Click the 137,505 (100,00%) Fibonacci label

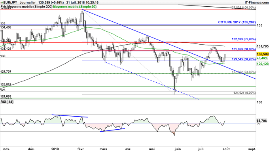243,8
